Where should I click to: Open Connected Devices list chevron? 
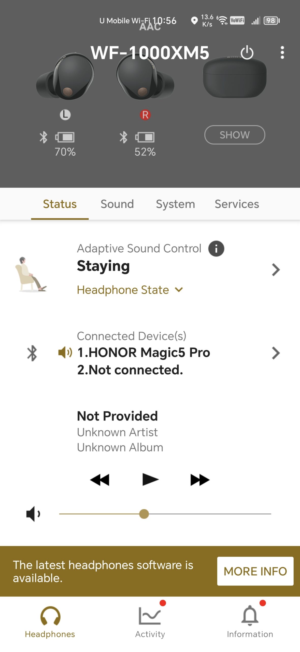276,353
